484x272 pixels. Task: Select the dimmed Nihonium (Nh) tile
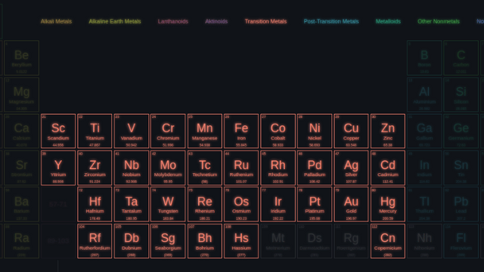coord(424,241)
